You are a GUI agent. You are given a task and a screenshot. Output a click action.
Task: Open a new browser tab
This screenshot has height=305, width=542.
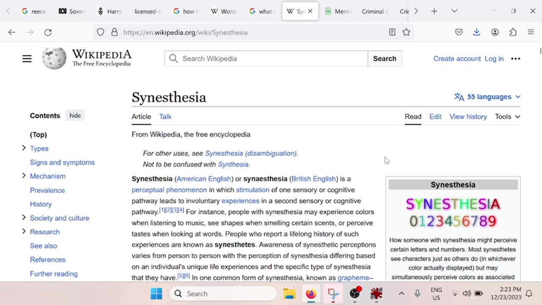[x=434, y=11]
